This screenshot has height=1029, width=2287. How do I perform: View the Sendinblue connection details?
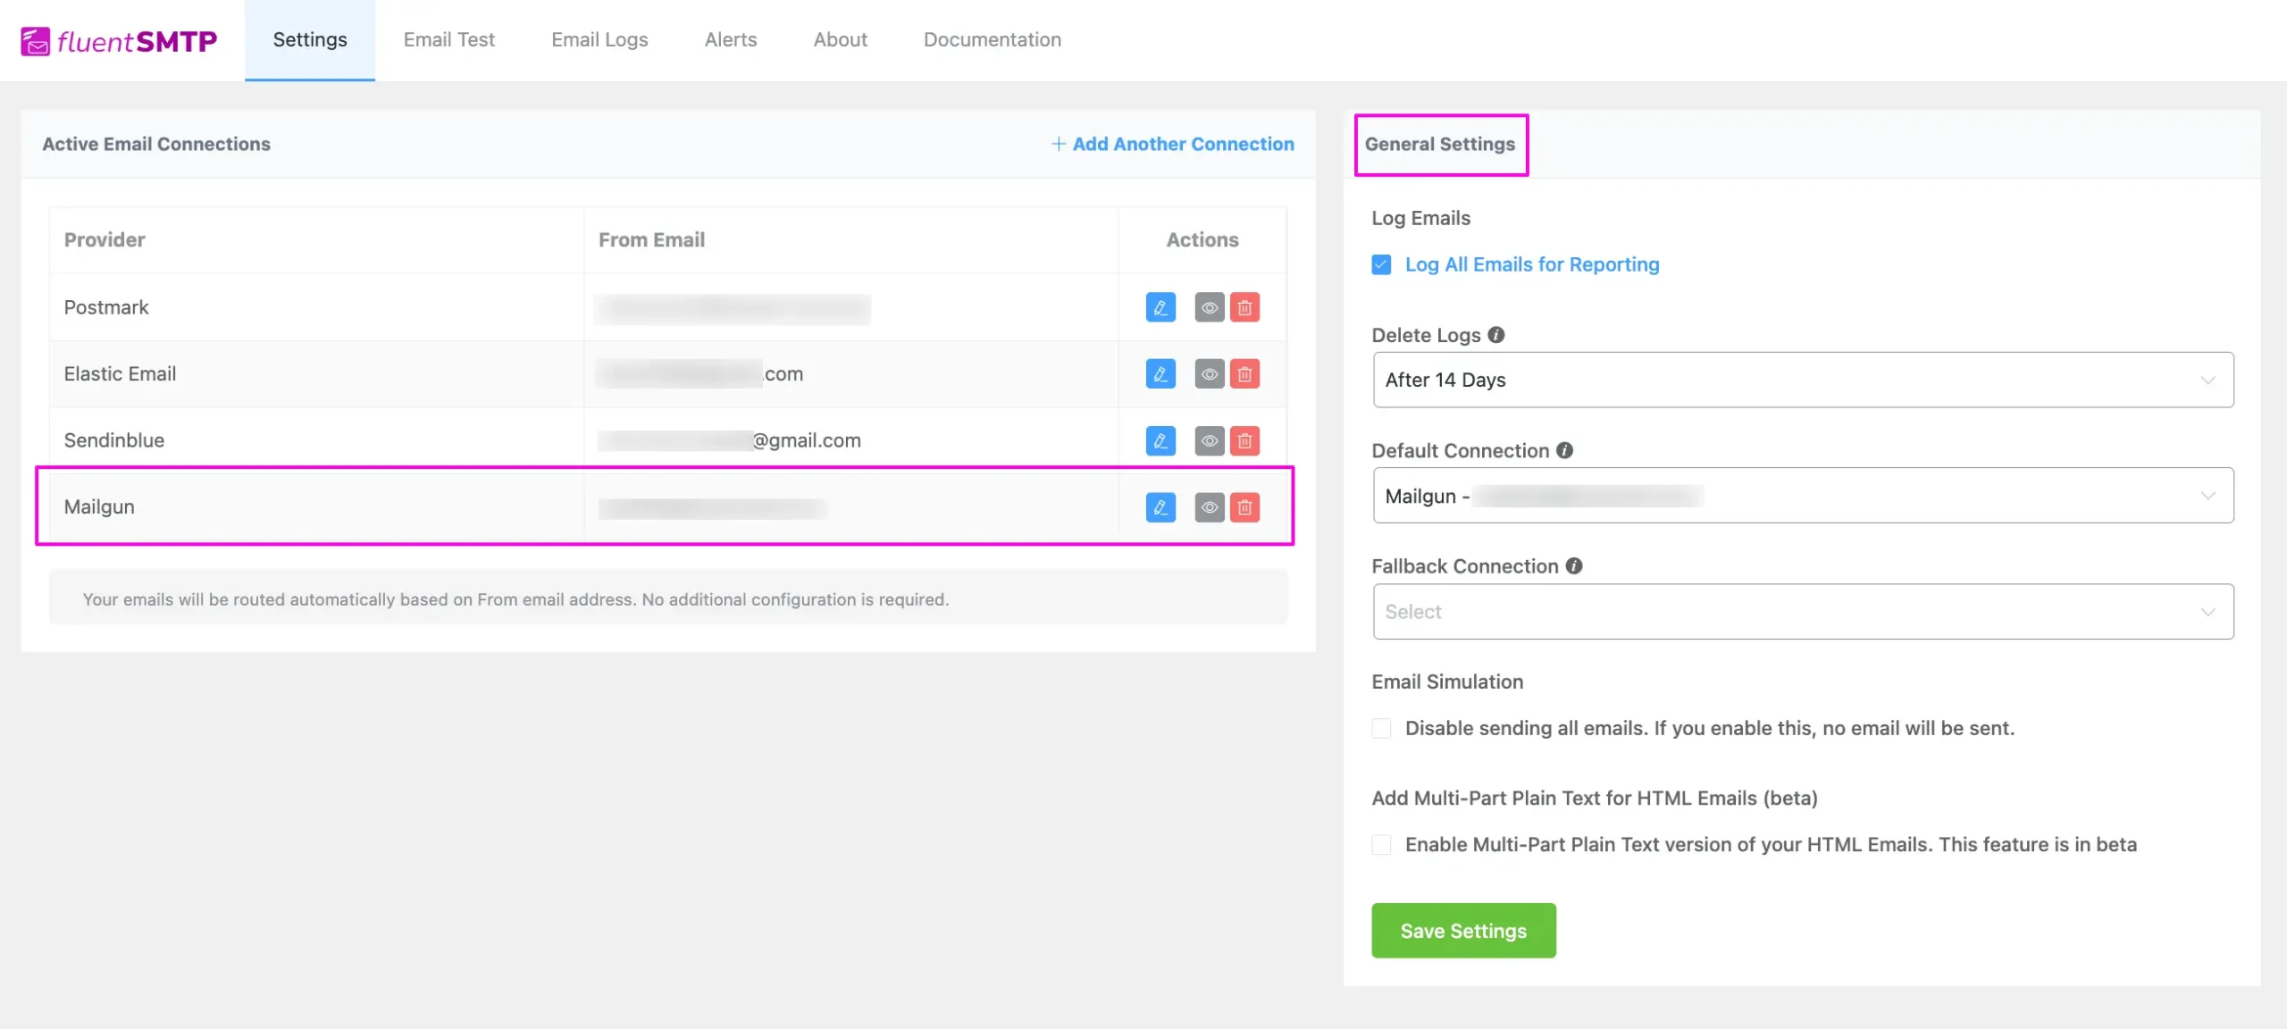(x=1210, y=440)
